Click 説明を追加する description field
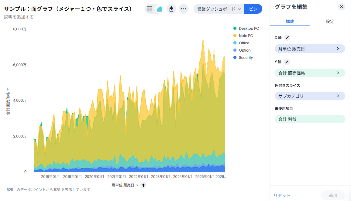The height and width of the screenshot is (201, 351). click(x=19, y=17)
